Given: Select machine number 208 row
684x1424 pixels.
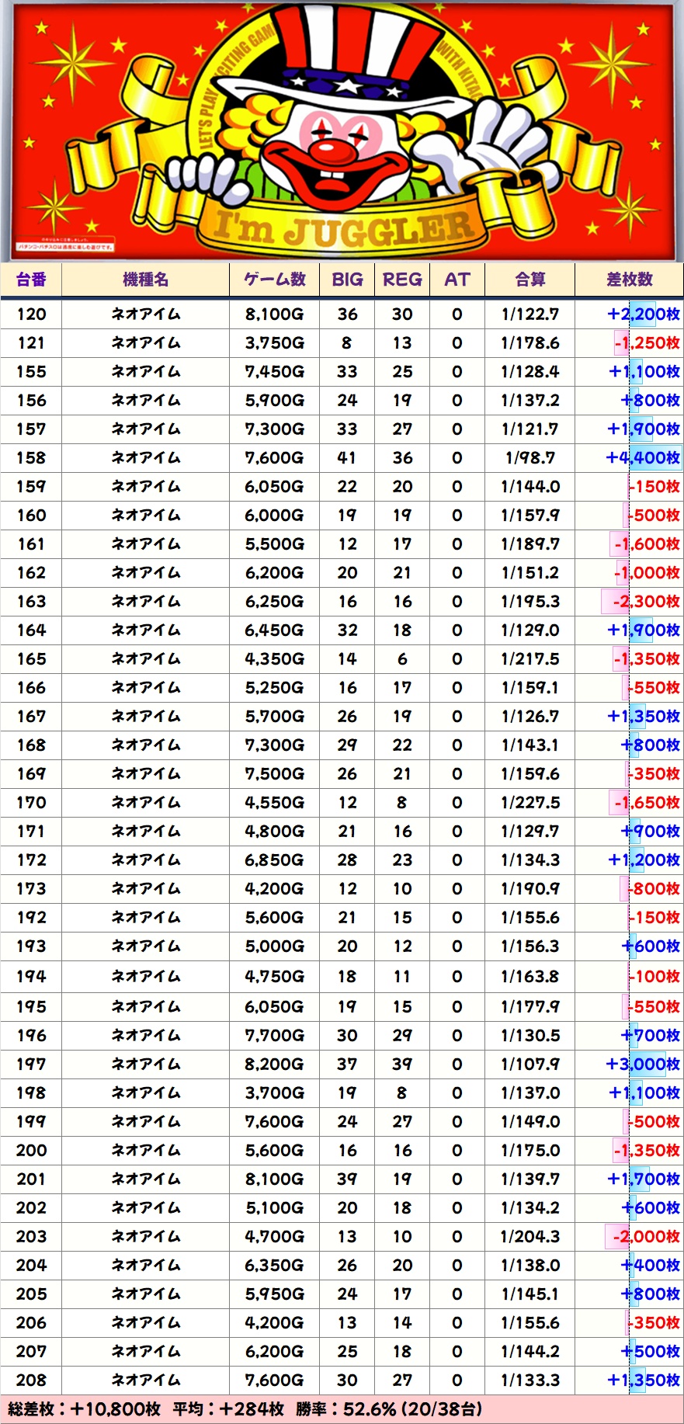Looking at the screenshot, I should tap(31, 1381).
